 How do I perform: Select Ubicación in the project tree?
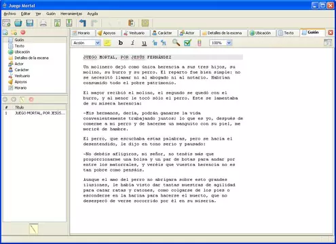[22, 52]
